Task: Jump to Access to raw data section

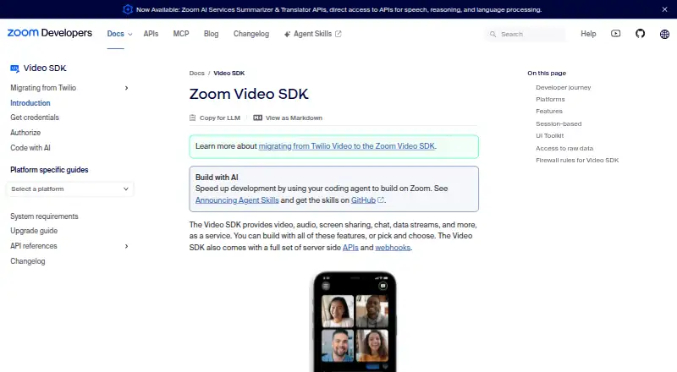Action: coord(564,148)
